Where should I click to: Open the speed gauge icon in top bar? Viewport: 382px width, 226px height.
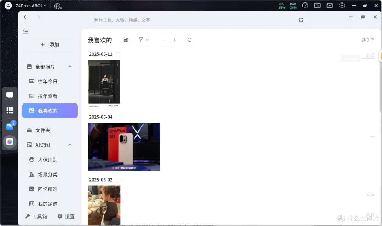pyautogui.click(x=305, y=5)
